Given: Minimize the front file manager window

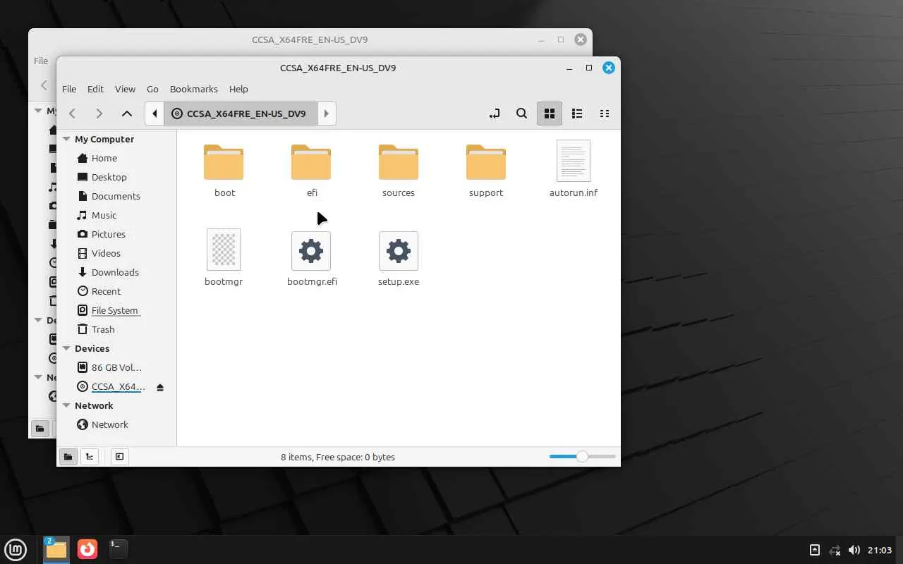Looking at the screenshot, I should (x=569, y=68).
